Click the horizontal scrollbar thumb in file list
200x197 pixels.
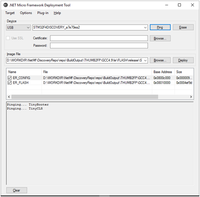coord(85,97)
